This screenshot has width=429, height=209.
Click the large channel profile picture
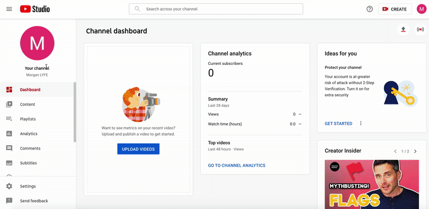pos(37,43)
